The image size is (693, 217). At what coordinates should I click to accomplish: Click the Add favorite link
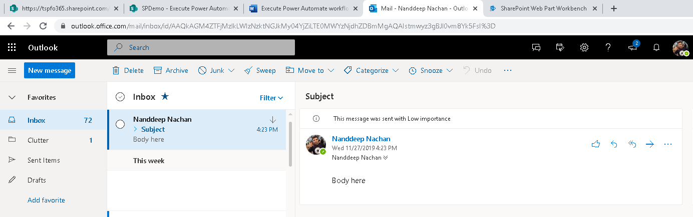(x=46, y=200)
